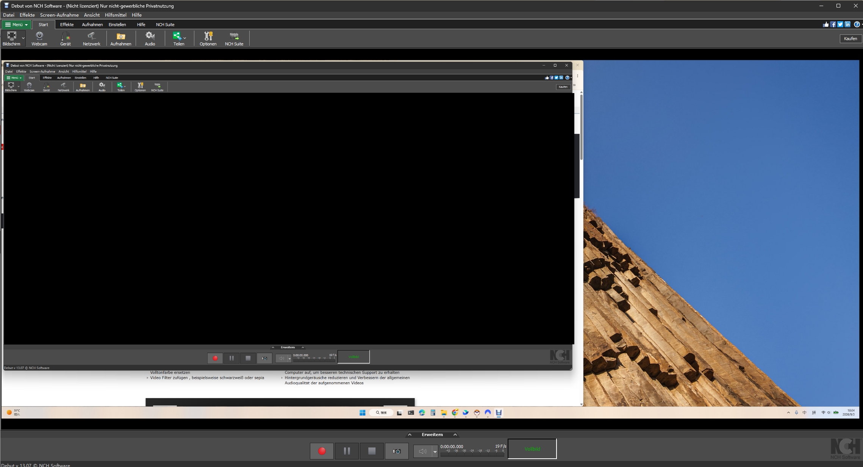This screenshot has height=467, width=863.
Task: Select Netzwerk camera source in main toolbar
Action: pyautogui.click(x=92, y=39)
